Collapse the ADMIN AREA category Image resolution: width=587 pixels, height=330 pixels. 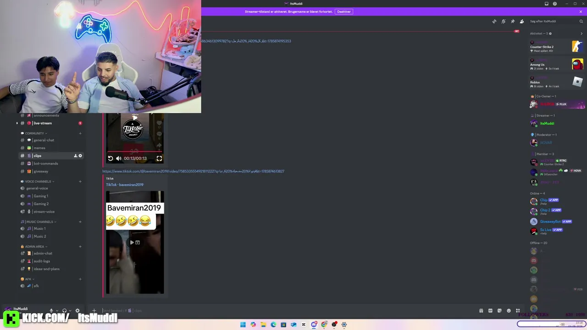tap(34, 247)
